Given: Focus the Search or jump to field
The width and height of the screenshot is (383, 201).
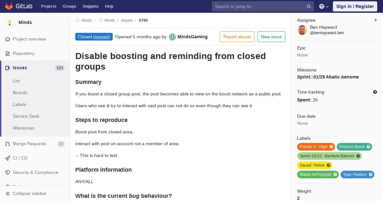Looking at the screenshot, I should (263, 6).
